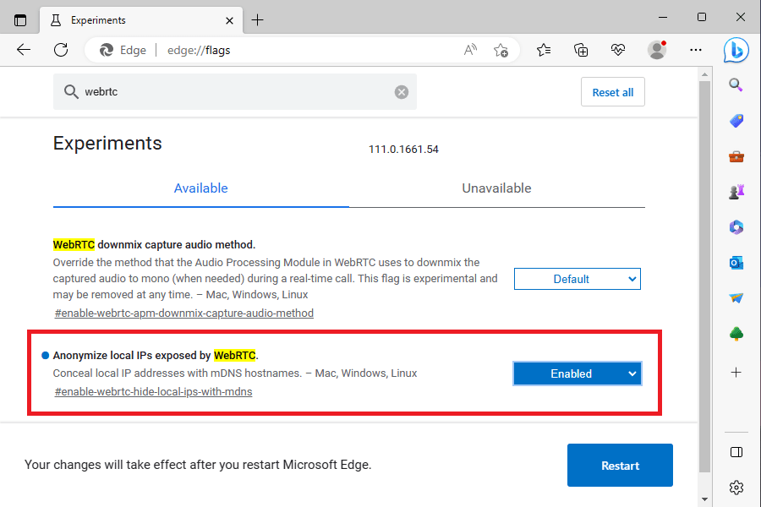Click the page vertical scrollbar thumb

704,276
